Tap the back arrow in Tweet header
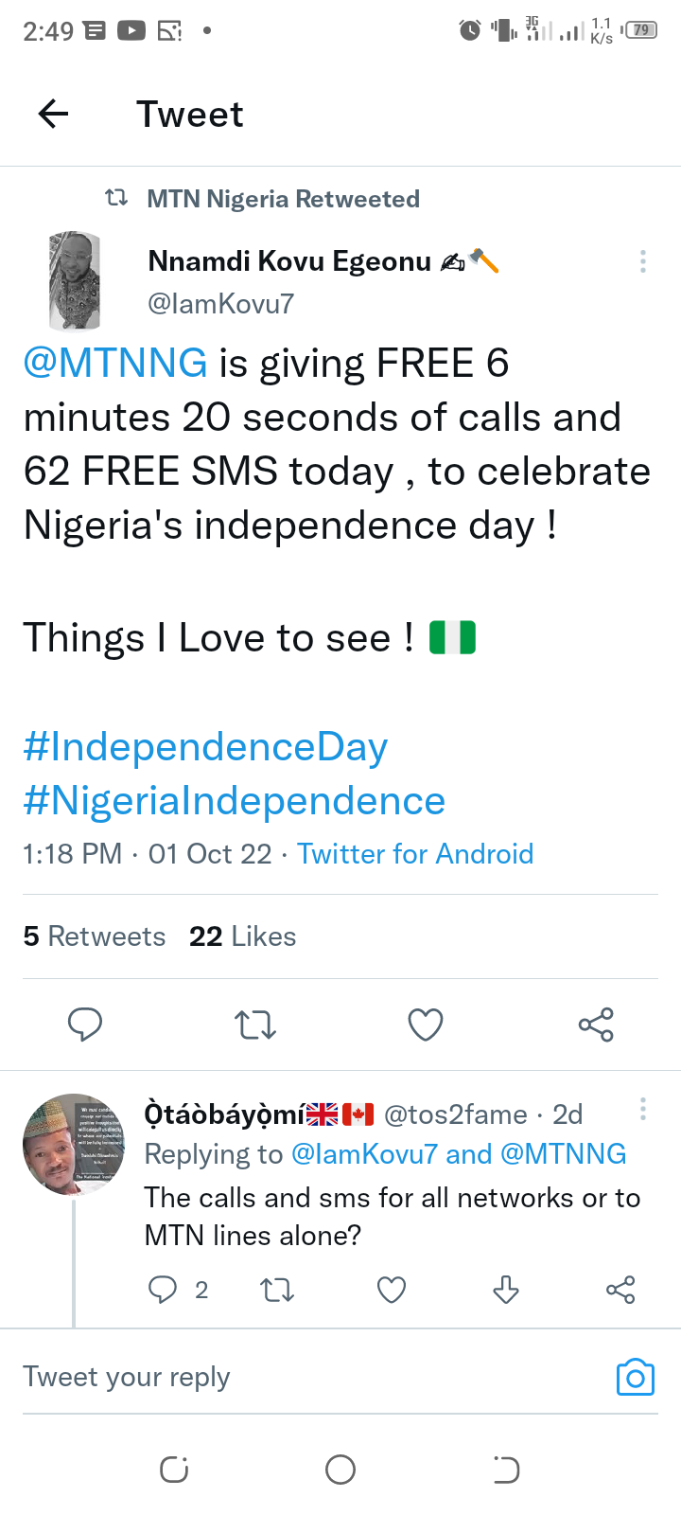Image resolution: width=681 pixels, height=1515 pixels. [x=54, y=115]
